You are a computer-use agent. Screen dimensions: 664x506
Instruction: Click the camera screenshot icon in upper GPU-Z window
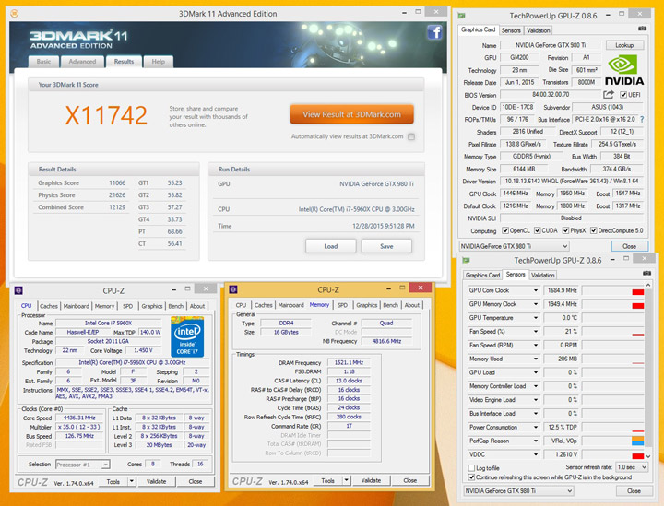click(642, 29)
